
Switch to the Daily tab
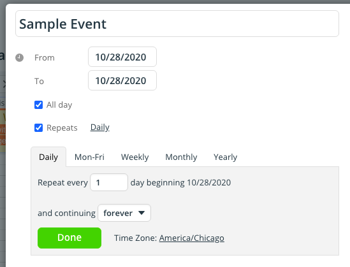tap(48, 157)
